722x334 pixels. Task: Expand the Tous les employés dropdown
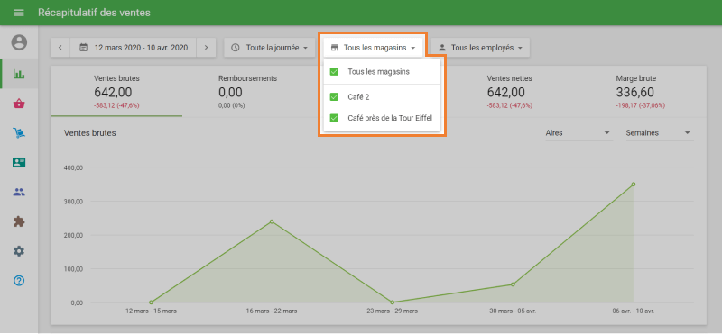(480, 48)
